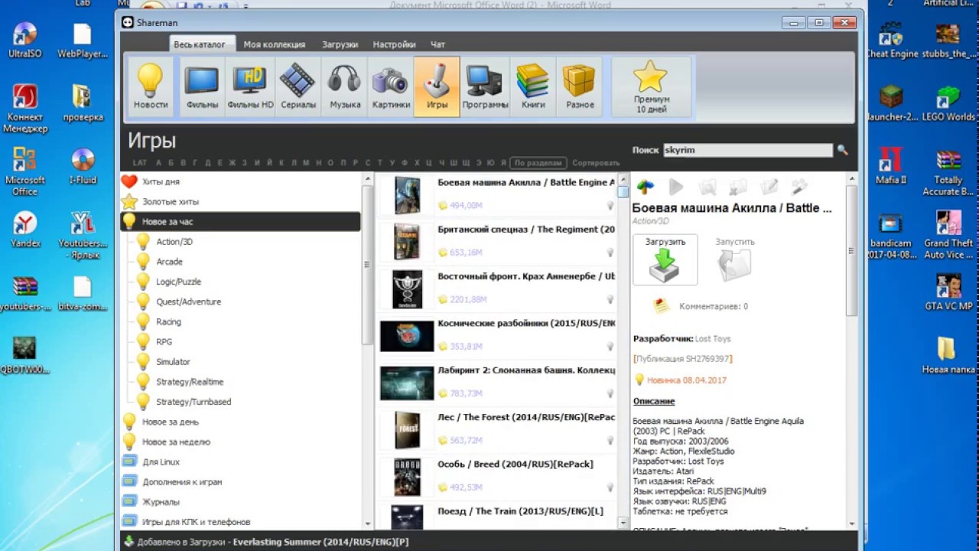Open the Чат tab

click(x=437, y=44)
